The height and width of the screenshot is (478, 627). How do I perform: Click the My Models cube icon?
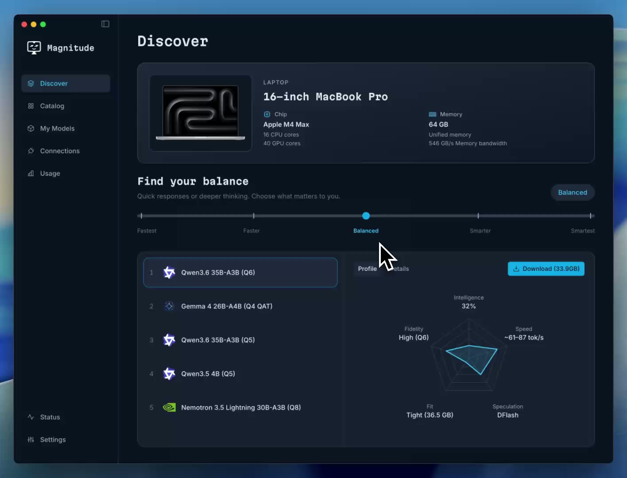click(31, 128)
